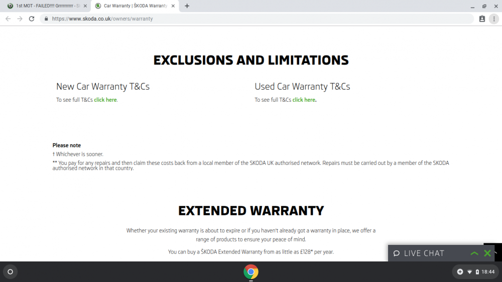Reload the Skoda warranty page
Screen dimensions: 502x282
click(31, 19)
